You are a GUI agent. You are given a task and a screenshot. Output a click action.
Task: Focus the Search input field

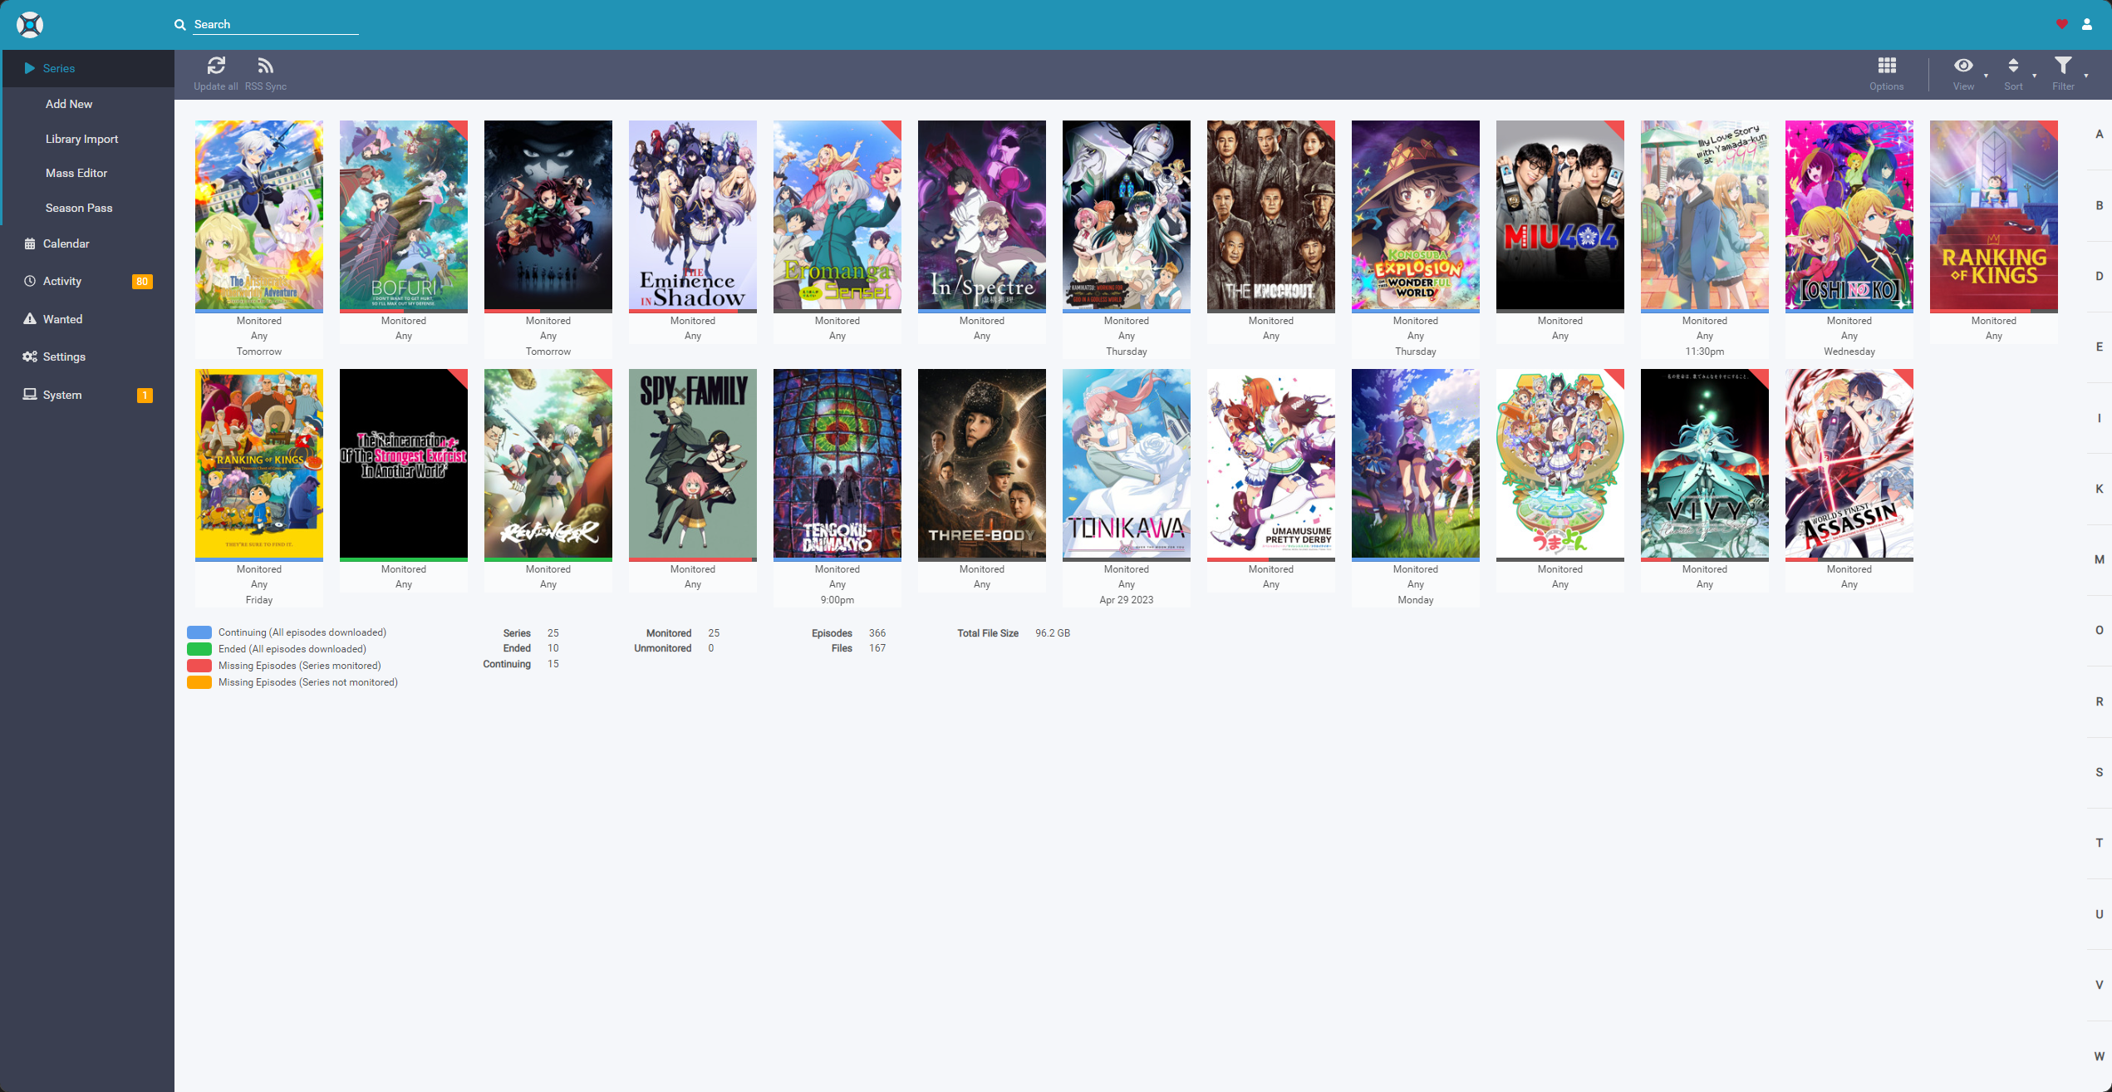point(276,25)
